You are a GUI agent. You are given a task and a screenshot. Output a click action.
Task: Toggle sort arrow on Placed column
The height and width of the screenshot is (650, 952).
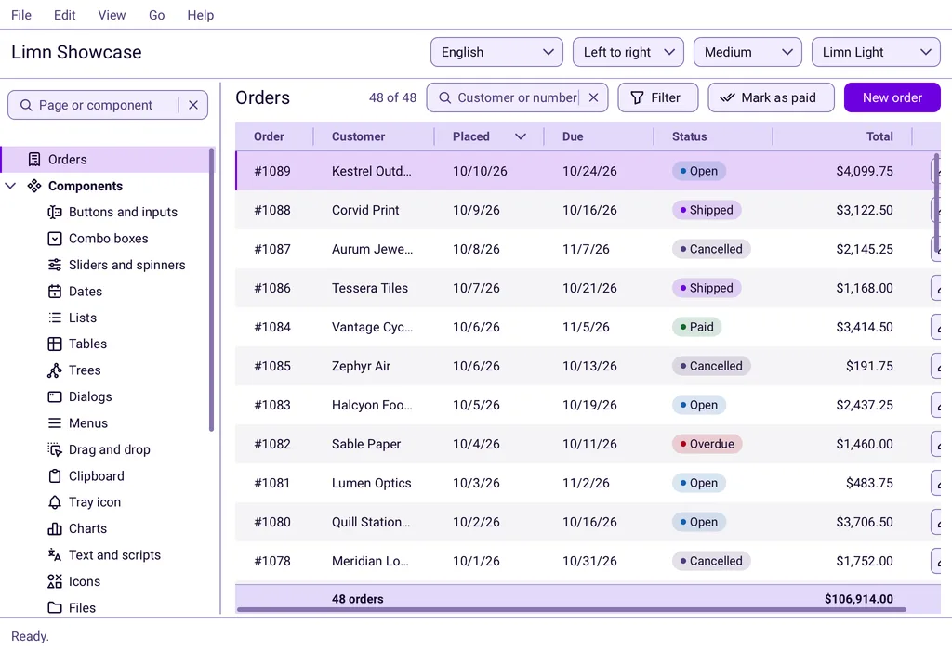tap(521, 137)
